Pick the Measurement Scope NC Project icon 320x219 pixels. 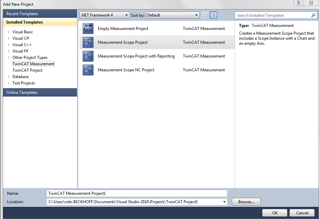coord(88,70)
